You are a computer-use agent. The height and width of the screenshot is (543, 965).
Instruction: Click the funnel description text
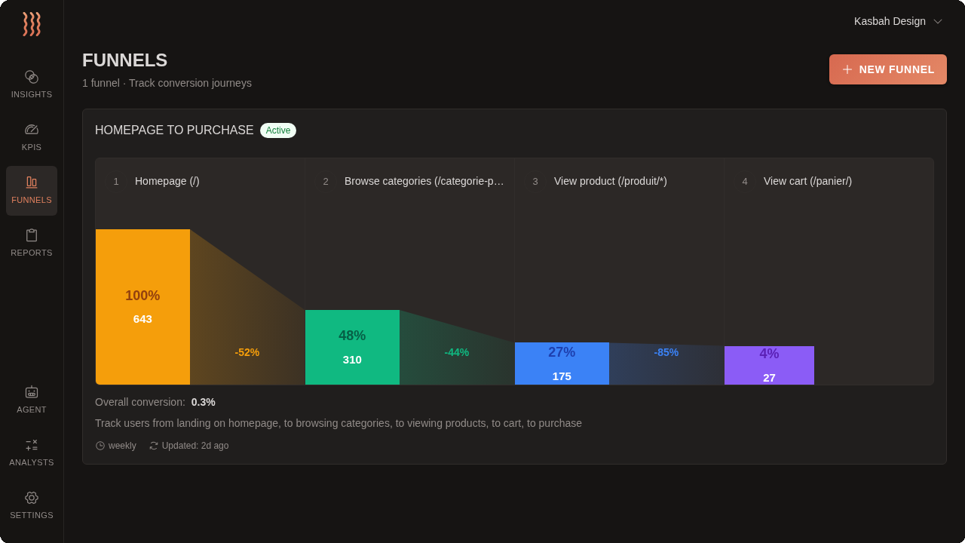tap(339, 423)
